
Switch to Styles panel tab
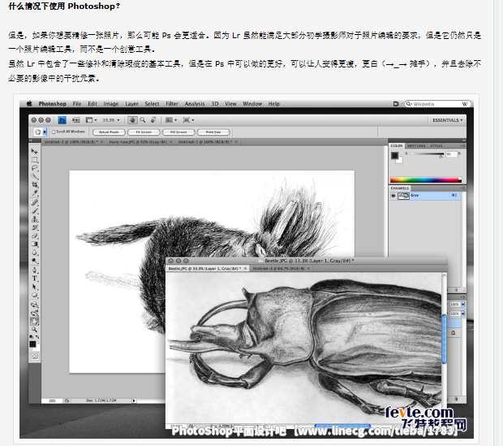pos(436,146)
